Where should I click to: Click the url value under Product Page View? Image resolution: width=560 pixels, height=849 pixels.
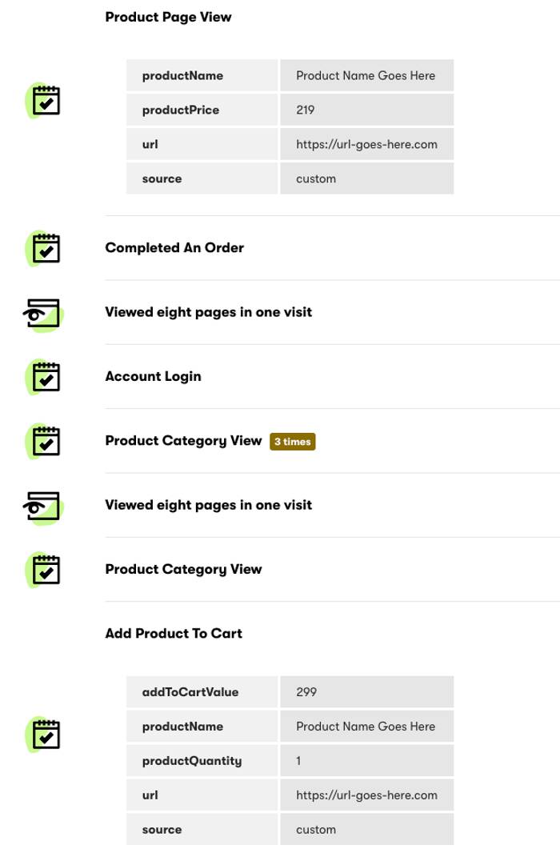click(366, 145)
